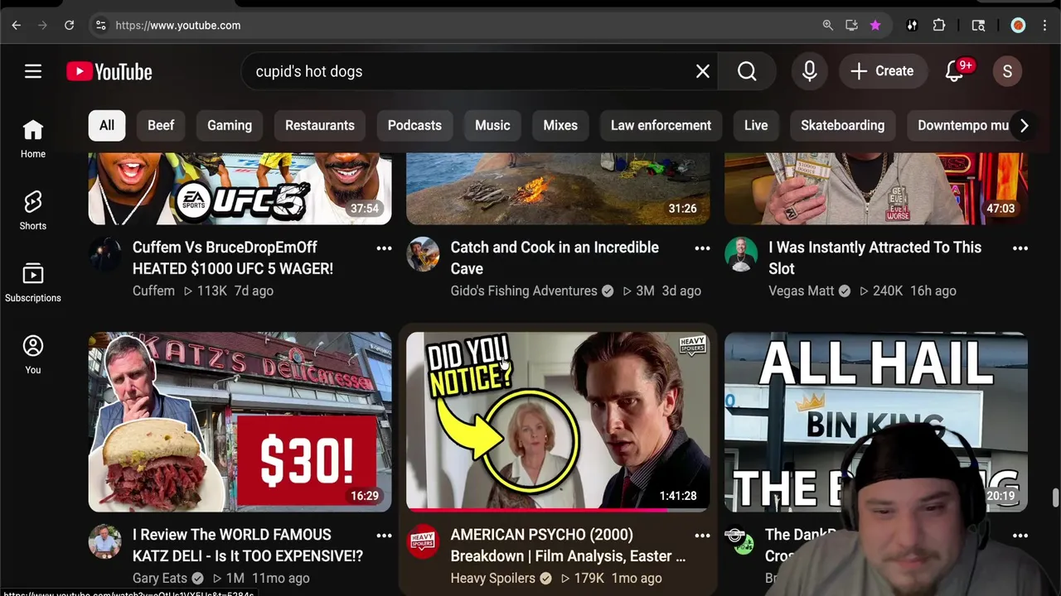Open the You sidebar item
1061x596 pixels.
[33, 354]
